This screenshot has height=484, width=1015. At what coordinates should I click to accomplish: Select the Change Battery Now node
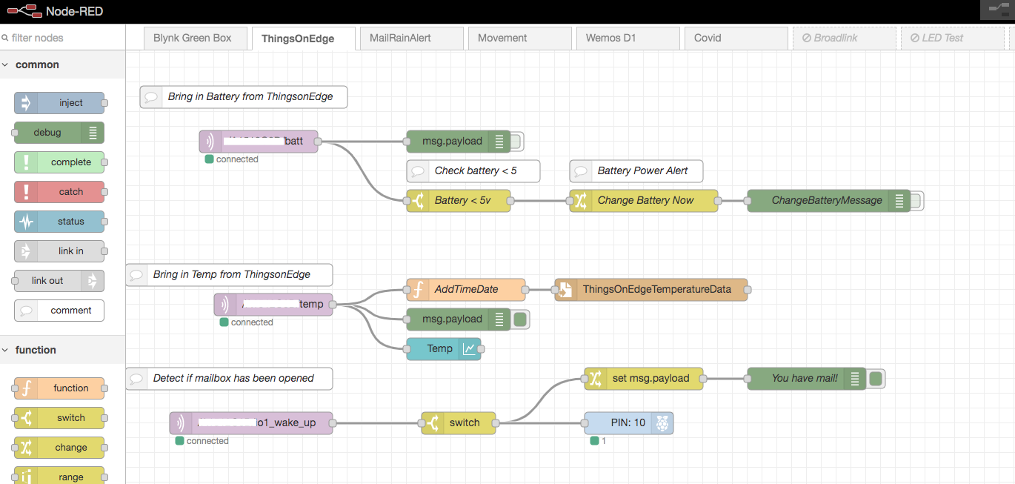coord(645,201)
